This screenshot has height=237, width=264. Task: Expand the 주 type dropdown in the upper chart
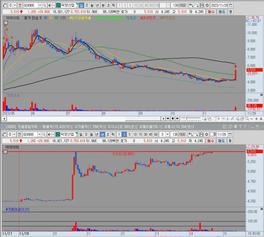(x=15, y=5)
